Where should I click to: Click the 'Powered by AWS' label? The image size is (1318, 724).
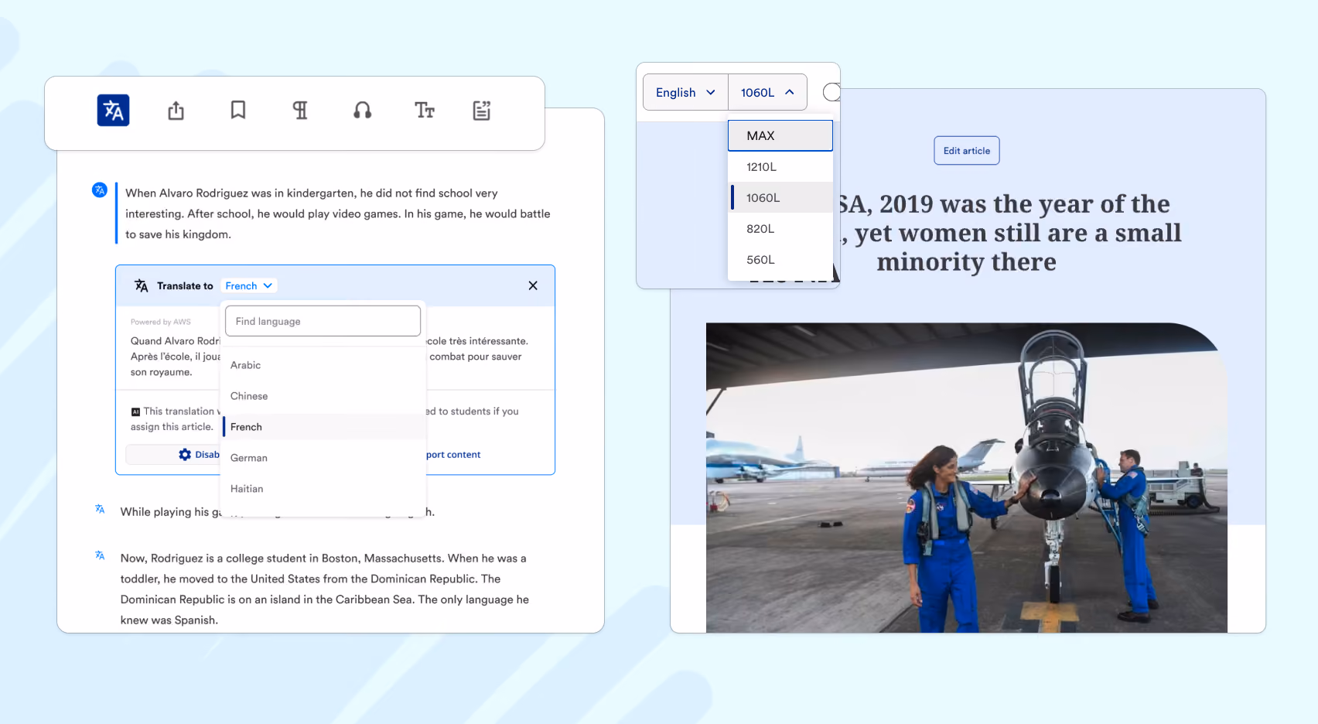point(161,322)
